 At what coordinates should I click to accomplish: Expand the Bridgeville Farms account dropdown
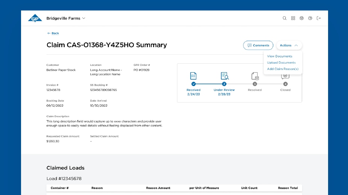[x=66, y=18]
